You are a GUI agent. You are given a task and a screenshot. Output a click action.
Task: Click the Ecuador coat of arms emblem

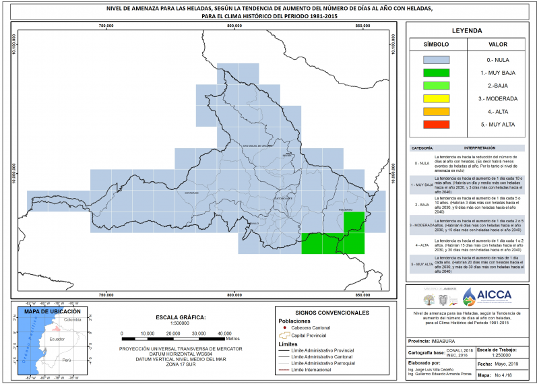443,300
